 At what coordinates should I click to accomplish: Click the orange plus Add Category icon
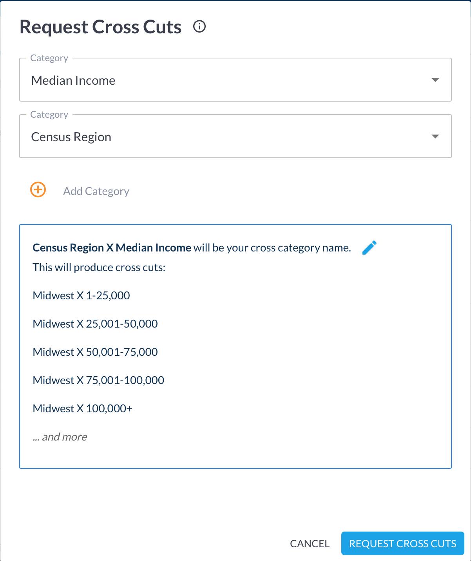coord(38,190)
